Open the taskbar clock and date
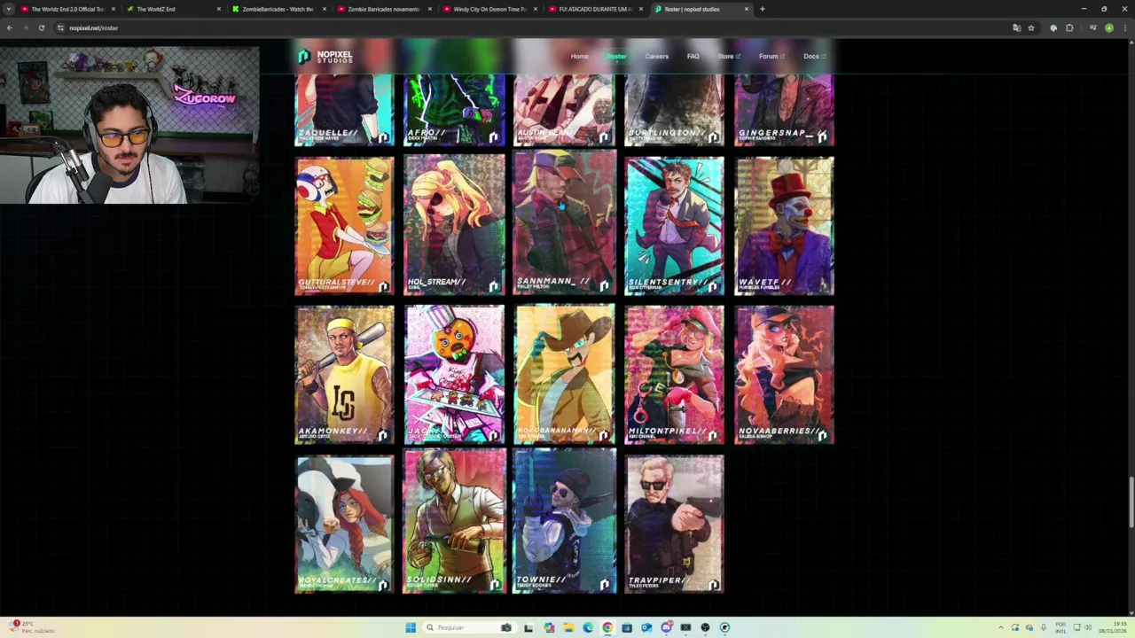Viewport: 1135px width, 638px height. [x=1112, y=627]
